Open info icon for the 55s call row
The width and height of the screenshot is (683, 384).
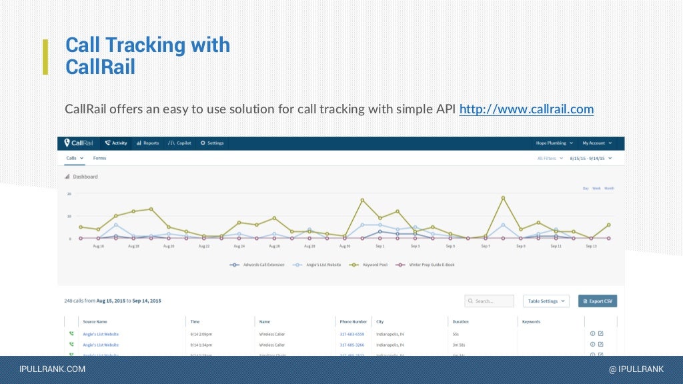(592, 333)
